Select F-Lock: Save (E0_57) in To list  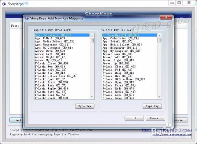tap(130, 95)
